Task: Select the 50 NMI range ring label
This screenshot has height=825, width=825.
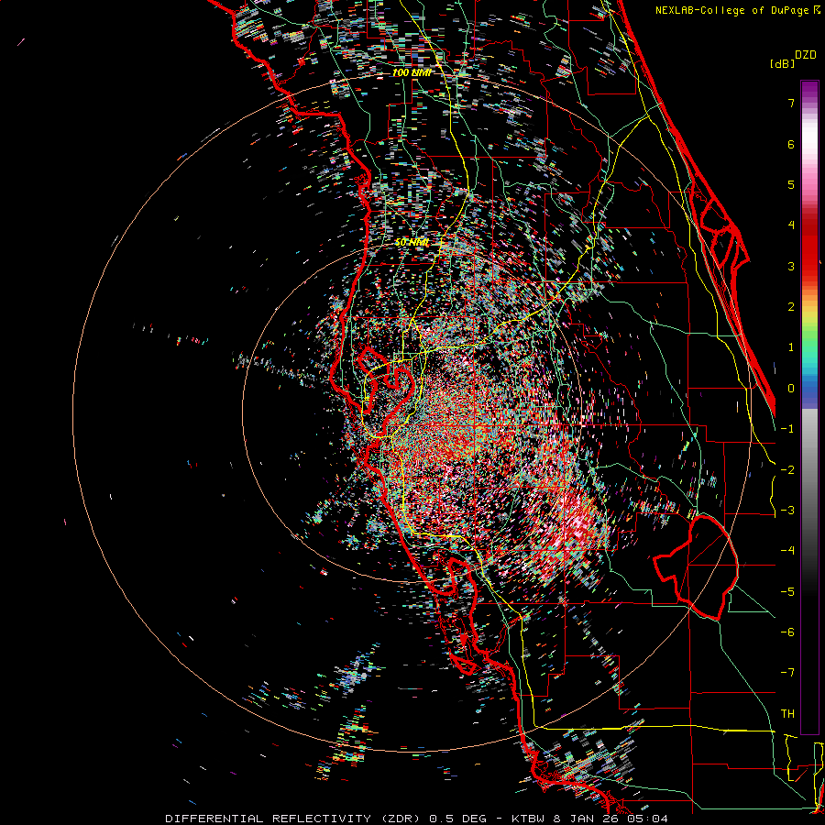Action: (x=412, y=243)
